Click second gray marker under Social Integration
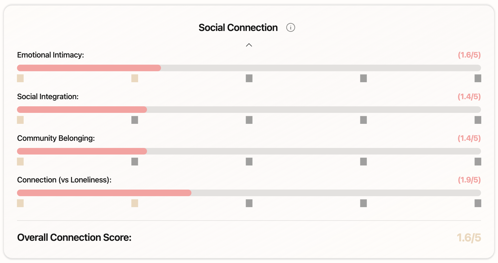This screenshot has height=263, width=498. point(135,120)
